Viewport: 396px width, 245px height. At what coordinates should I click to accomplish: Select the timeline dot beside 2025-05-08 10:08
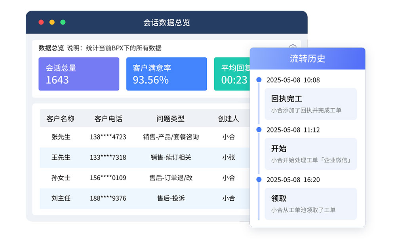coord(259,80)
